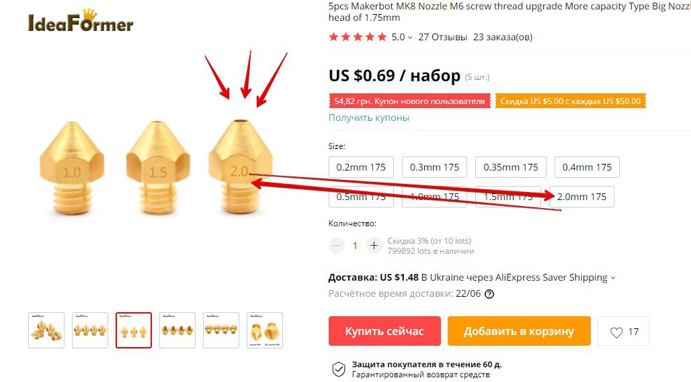Open the last thumbnail comparing two nozzles
The height and width of the screenshot is (382, 691).
(264, 330)
